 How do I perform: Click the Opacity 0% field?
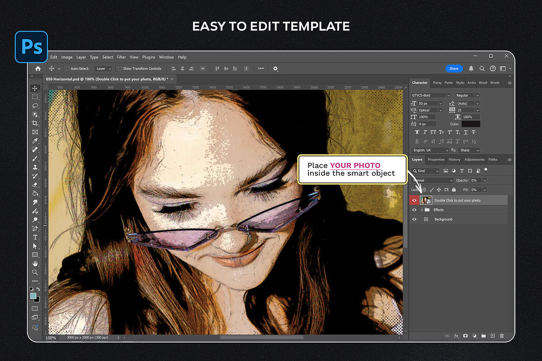(476, 180)
